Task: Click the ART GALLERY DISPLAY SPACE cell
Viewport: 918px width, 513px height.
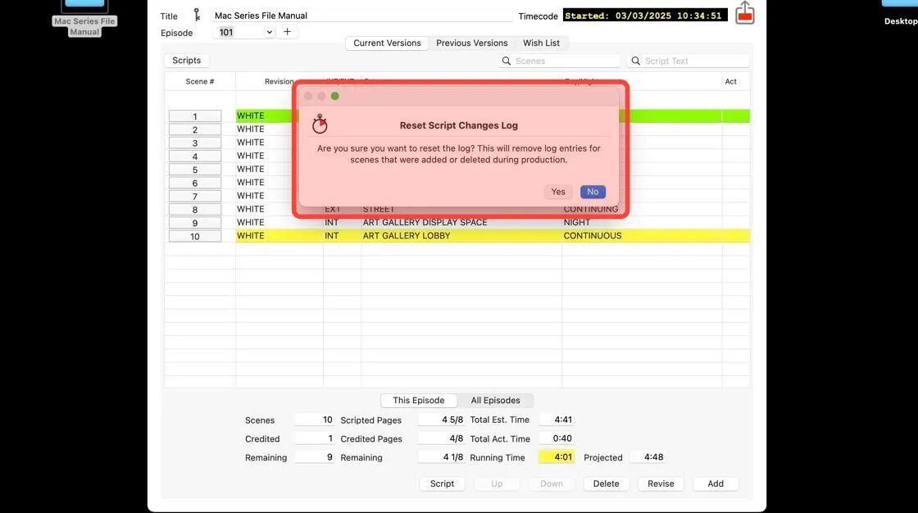Action: 461,223
